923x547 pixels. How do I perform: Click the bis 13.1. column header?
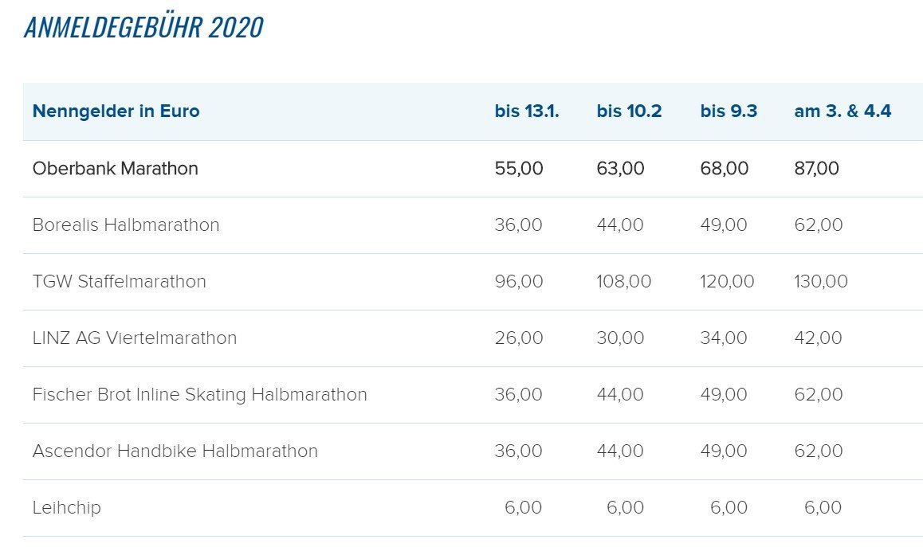pos(527,111)
